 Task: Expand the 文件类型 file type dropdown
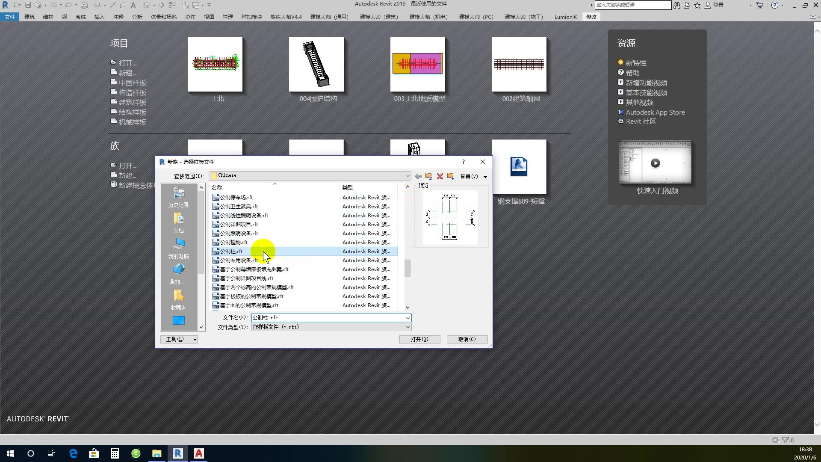[x=408, y=327]
